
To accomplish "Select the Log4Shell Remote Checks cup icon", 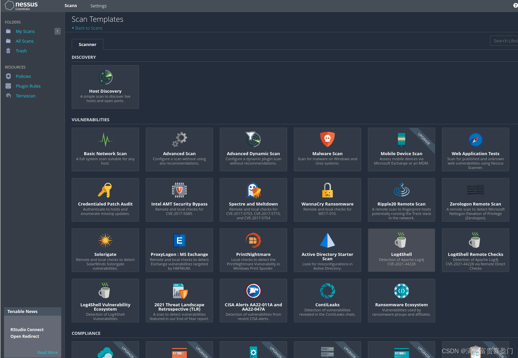I will tap(475, 240).
